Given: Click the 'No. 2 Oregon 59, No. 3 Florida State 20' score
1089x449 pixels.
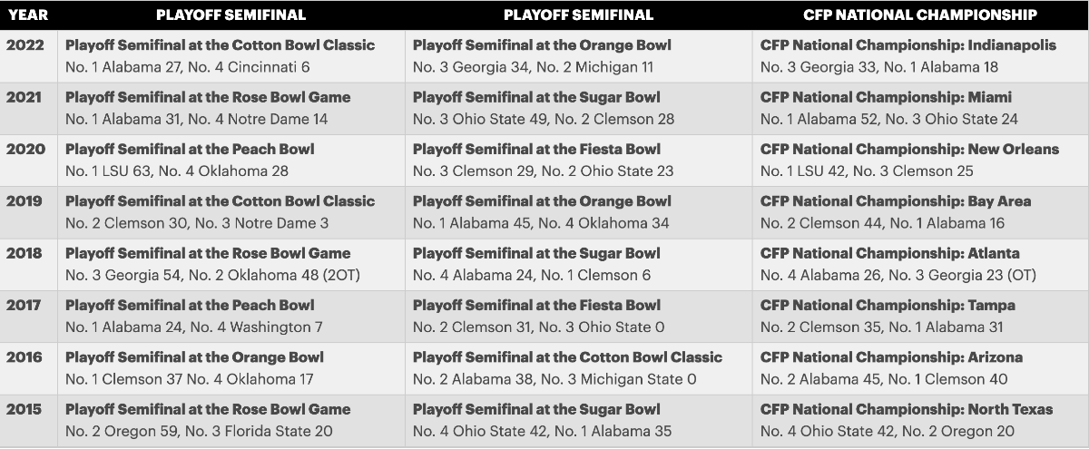Looking at the screenshot, I should tap(199, 431).
